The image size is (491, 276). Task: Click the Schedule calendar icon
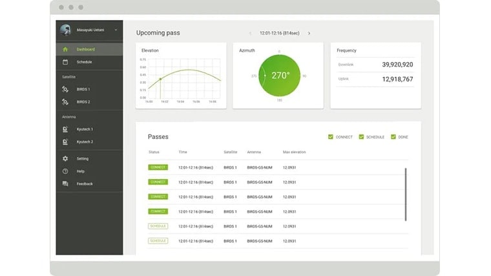pos(65,62)
